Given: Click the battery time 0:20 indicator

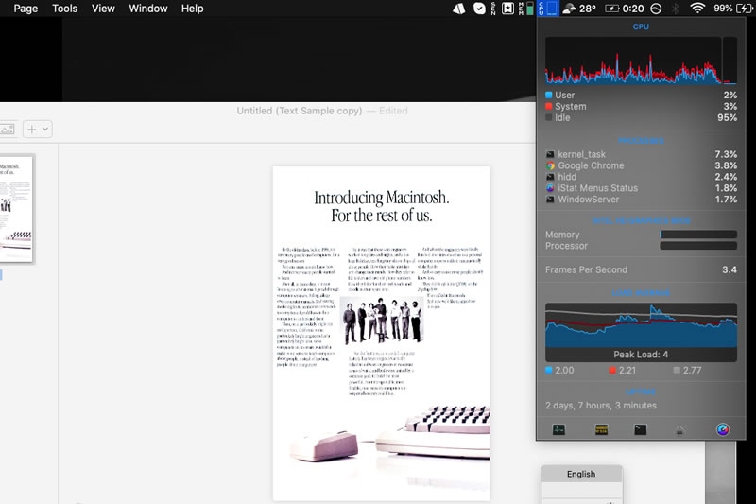Looking at the screenshot, I should click(x=625, y=9).
